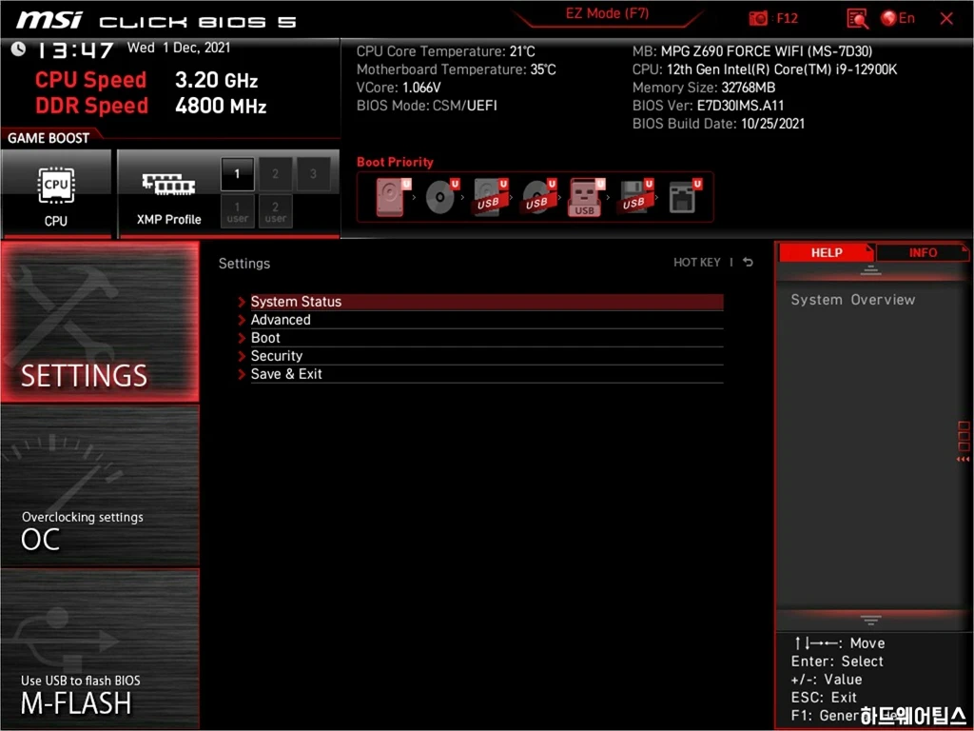Click the USB key boot device icon
This screenshot has height=731, width=974.
[x=586, y=197]
